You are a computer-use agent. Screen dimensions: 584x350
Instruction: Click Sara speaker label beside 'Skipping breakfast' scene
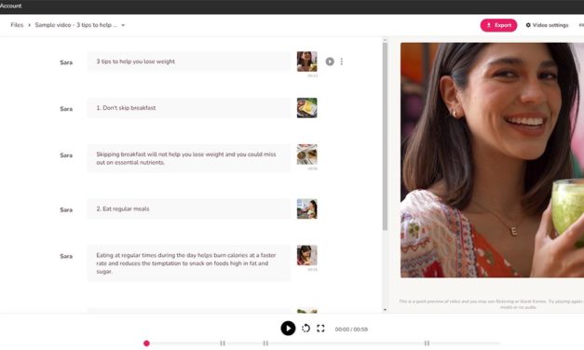(x=66, y=155)
